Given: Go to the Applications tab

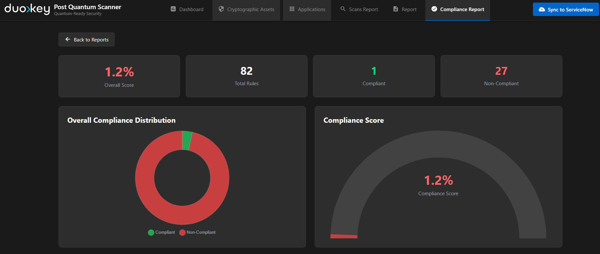Looking at the screenshot, I should [x=307, y=9].
